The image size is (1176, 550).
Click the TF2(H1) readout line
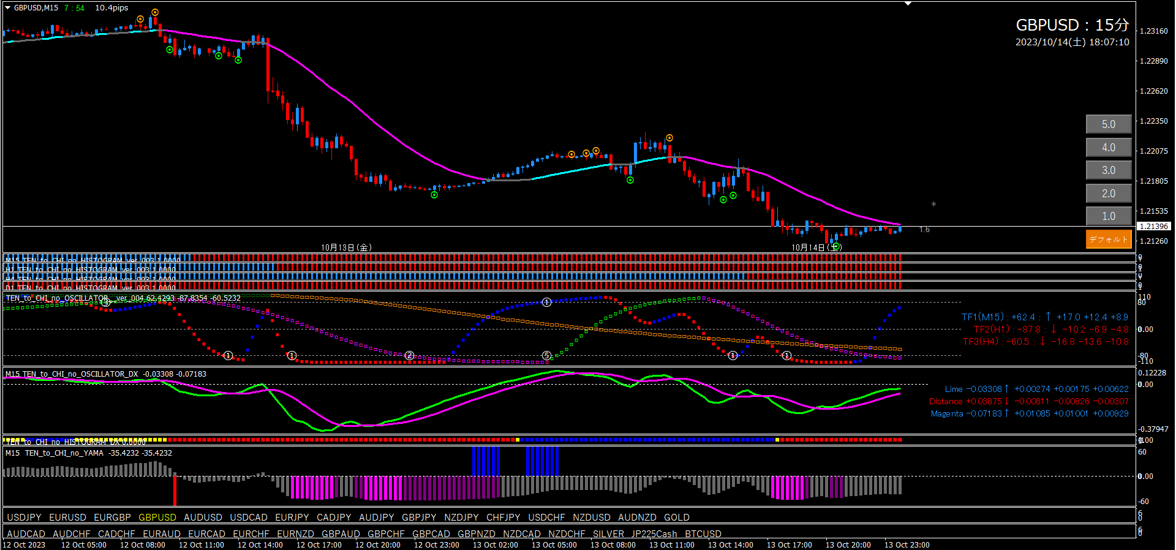pos(1051,330)
